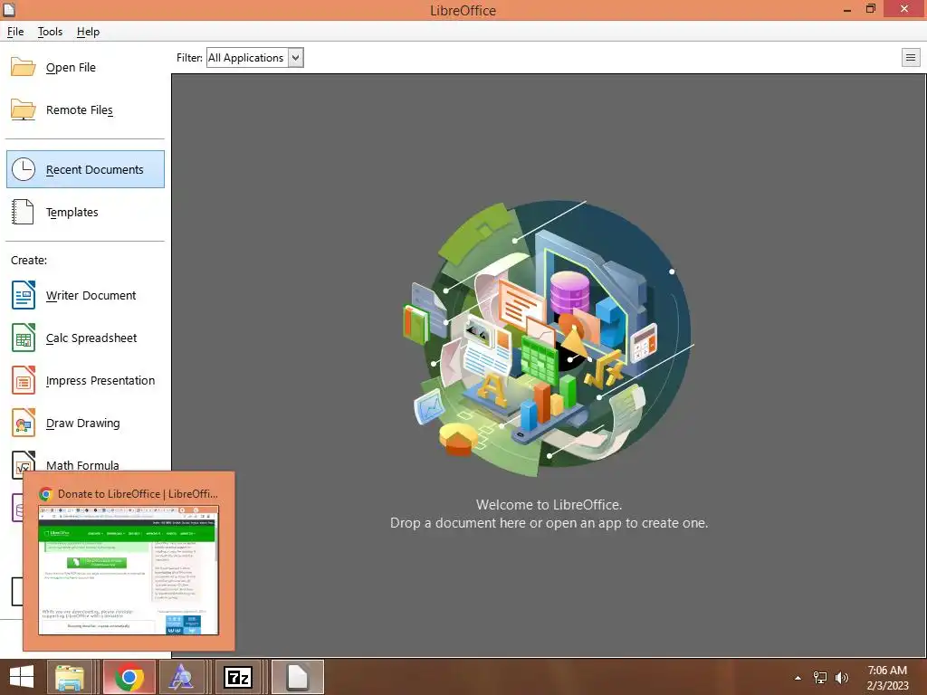Click the Impress Presentation icon
The width and height of the screenshot is (927, 695).
click(x=23, y=381)
